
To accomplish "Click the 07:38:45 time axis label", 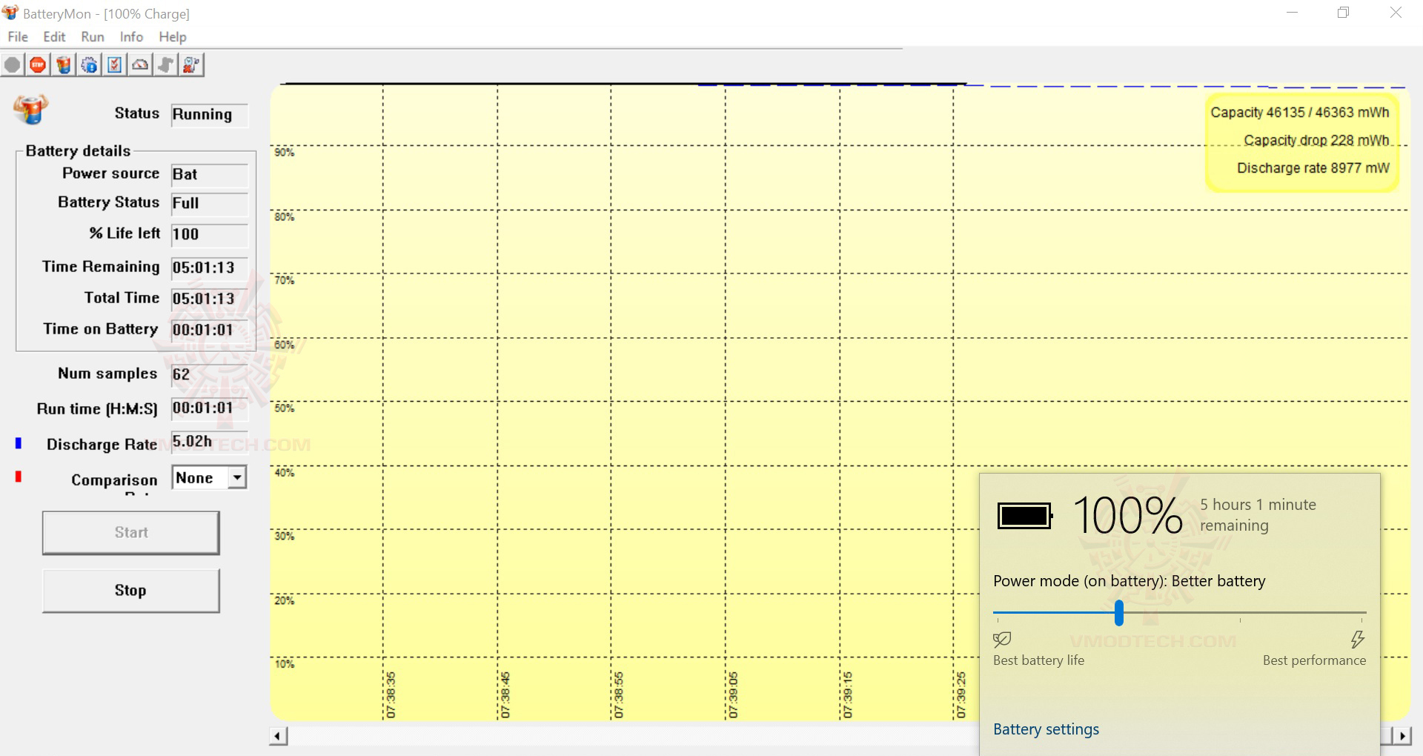I will [x=505, y=694].
